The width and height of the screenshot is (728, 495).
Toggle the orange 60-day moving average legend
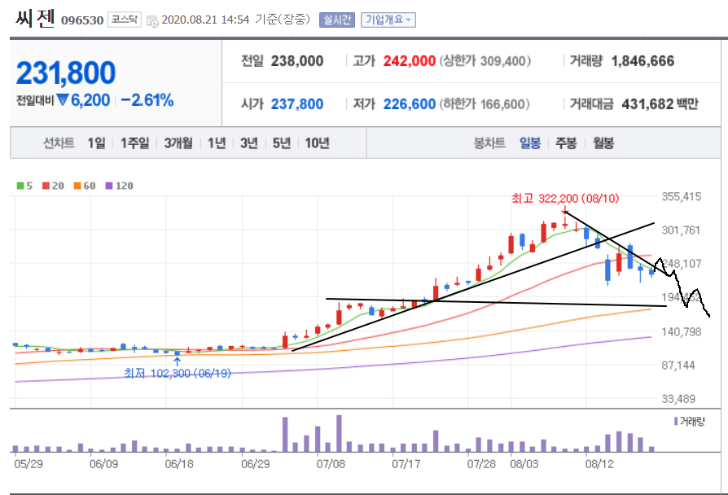[x=84, y=186]
